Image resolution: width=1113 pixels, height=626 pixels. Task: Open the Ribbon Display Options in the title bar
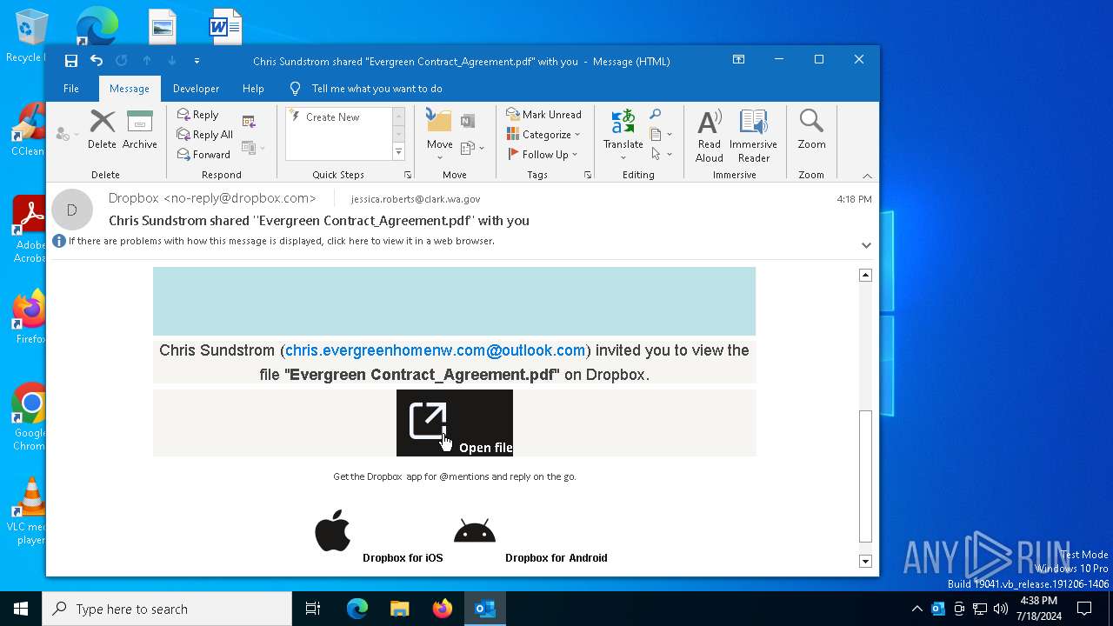[x=738, y=60]
